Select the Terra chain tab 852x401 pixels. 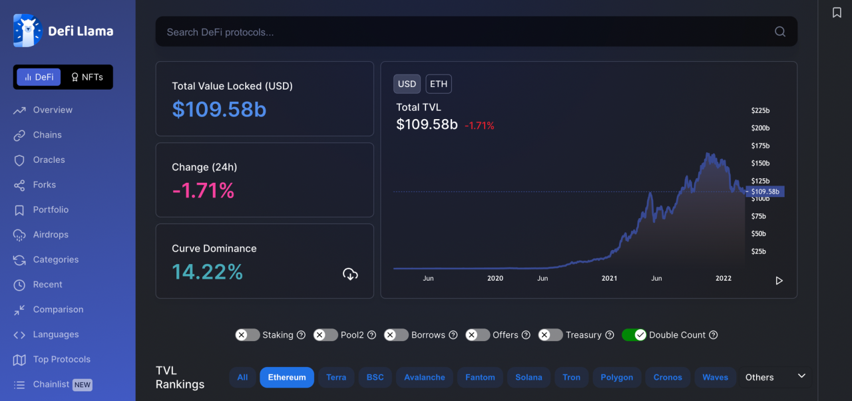336,377
